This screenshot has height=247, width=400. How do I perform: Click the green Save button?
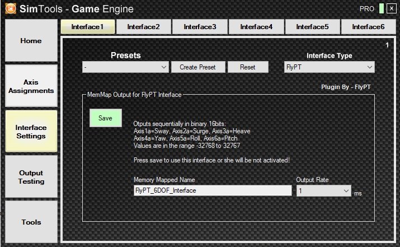105,118
